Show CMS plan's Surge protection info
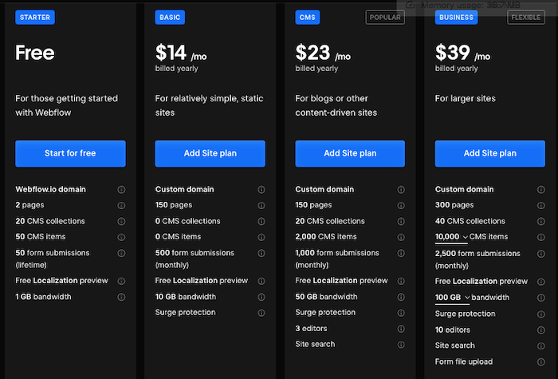 pos(401,313)
